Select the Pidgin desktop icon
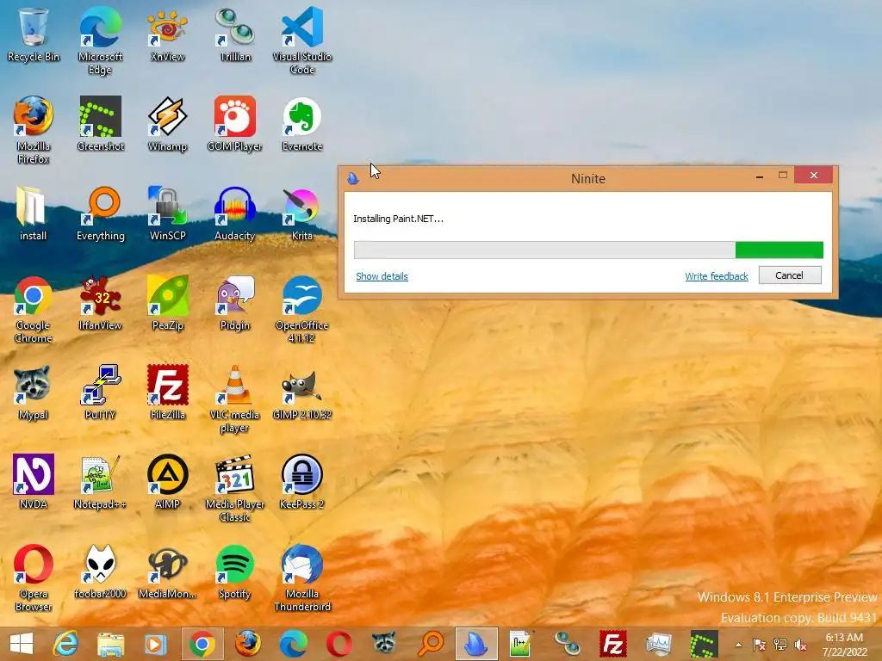Screen dimensions: 882x661 click(234, 304)
